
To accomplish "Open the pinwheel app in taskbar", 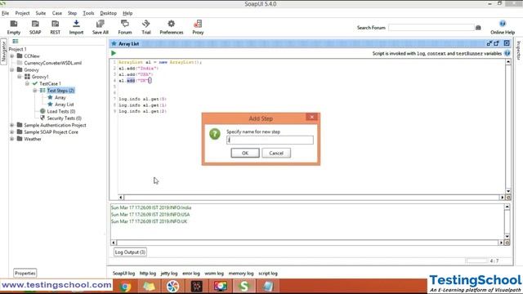I will tap(172, 287).
